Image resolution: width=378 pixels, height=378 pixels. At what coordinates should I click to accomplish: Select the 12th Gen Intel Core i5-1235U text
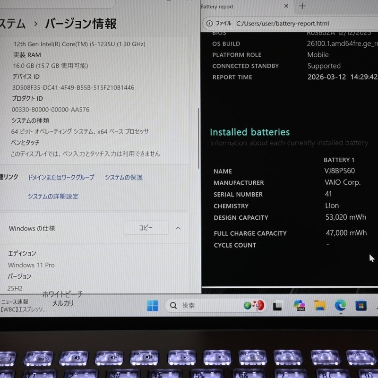[79, 44]
